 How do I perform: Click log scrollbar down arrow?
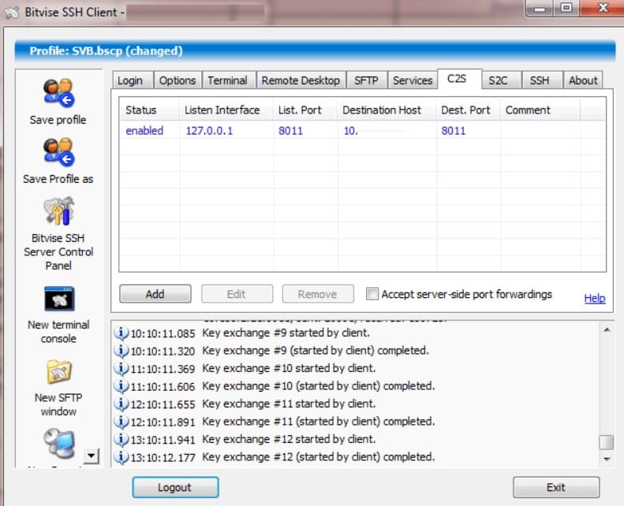tap(607, 459)
